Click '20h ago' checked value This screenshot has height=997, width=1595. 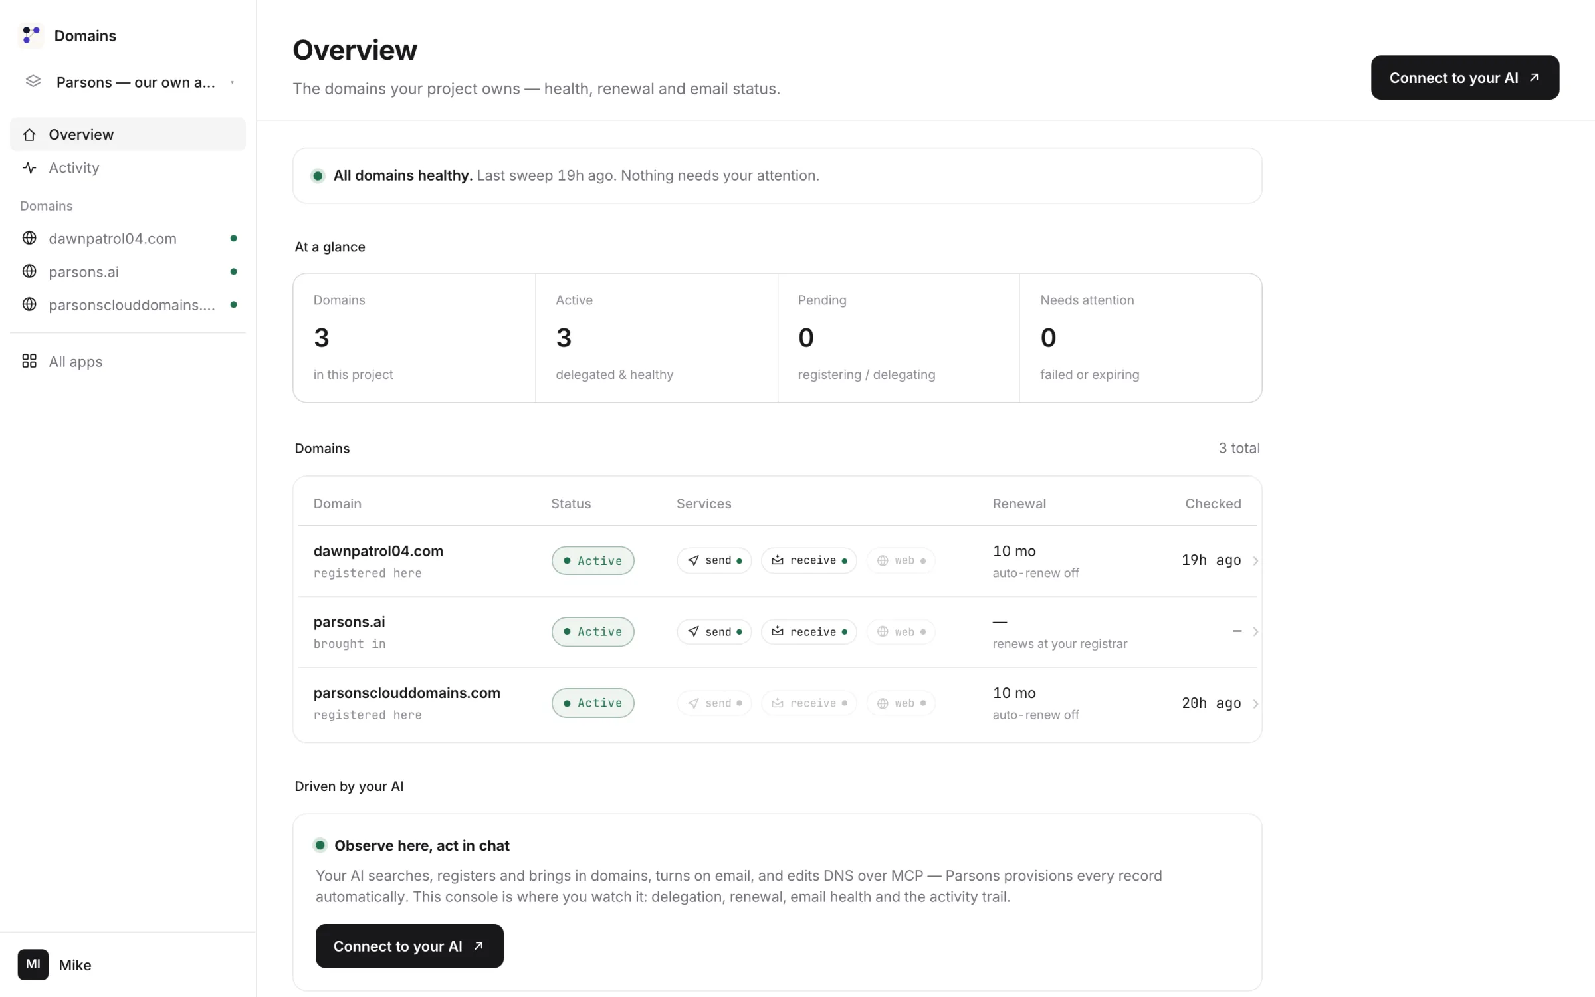pyautogui.click(x=1211, y=703)
